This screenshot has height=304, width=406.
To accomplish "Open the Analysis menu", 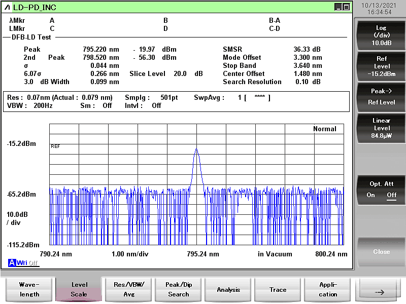I will pos(228,289).
